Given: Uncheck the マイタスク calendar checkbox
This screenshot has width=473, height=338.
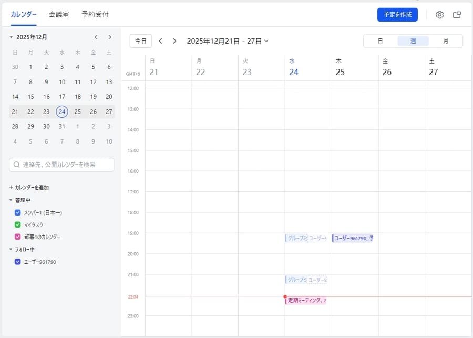Looking at the screenshot, I should (17, 224).
